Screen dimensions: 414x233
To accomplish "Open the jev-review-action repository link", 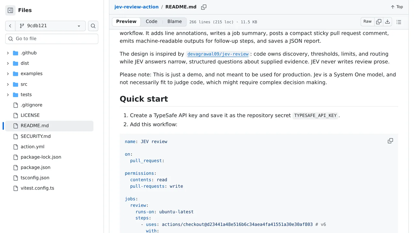I will coord(136,7).
